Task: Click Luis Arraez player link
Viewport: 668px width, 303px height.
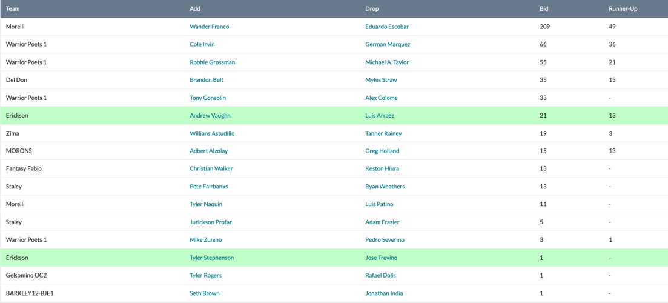Action: [x=380, y=116]
